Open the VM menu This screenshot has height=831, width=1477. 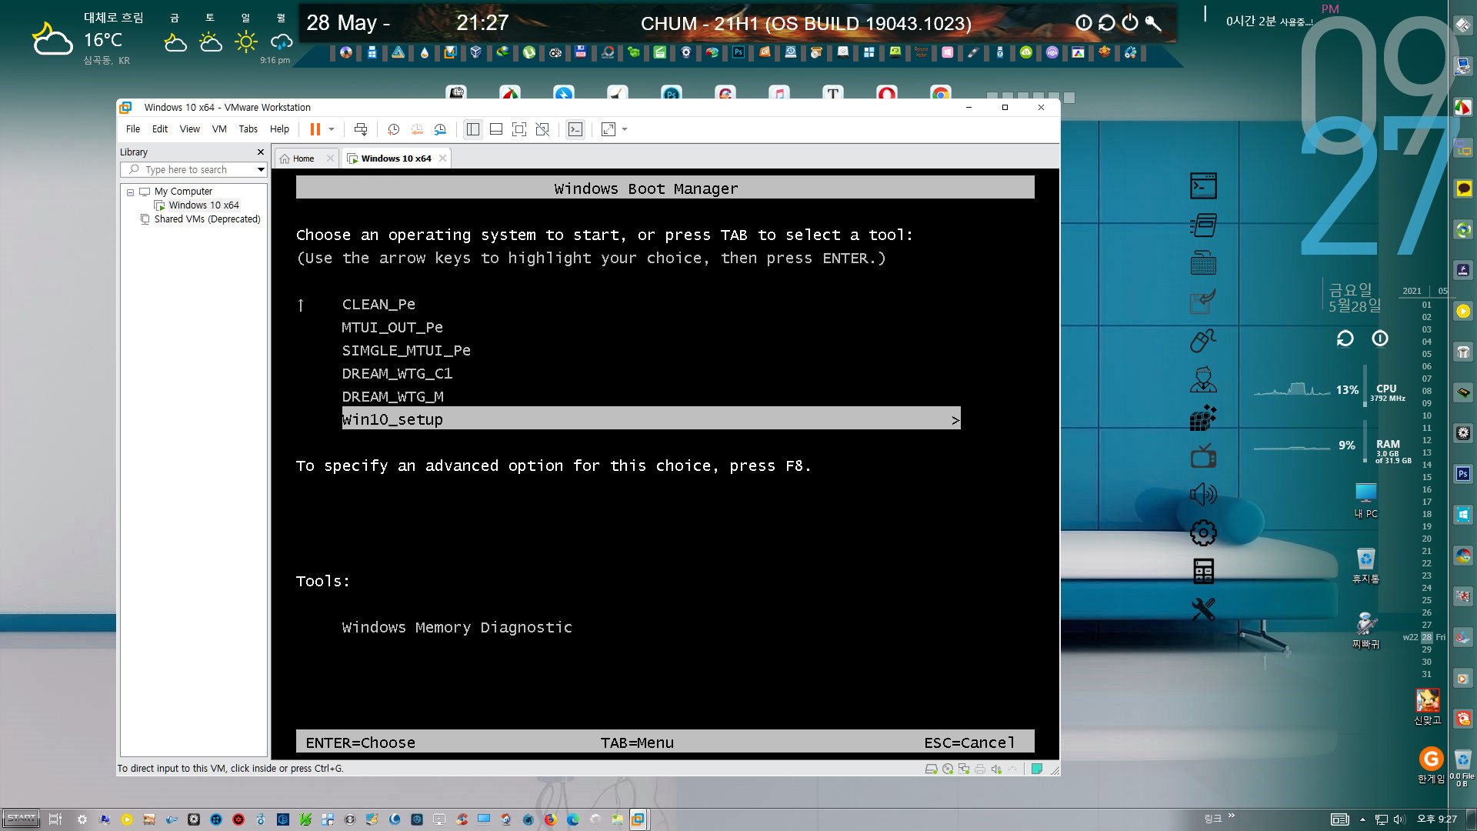[x=219, y=129]
